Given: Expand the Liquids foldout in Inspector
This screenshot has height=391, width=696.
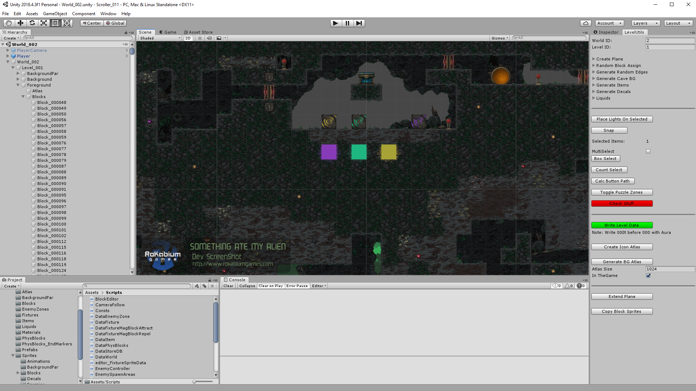Looking at the screenshot, I should tap(594, 98).
